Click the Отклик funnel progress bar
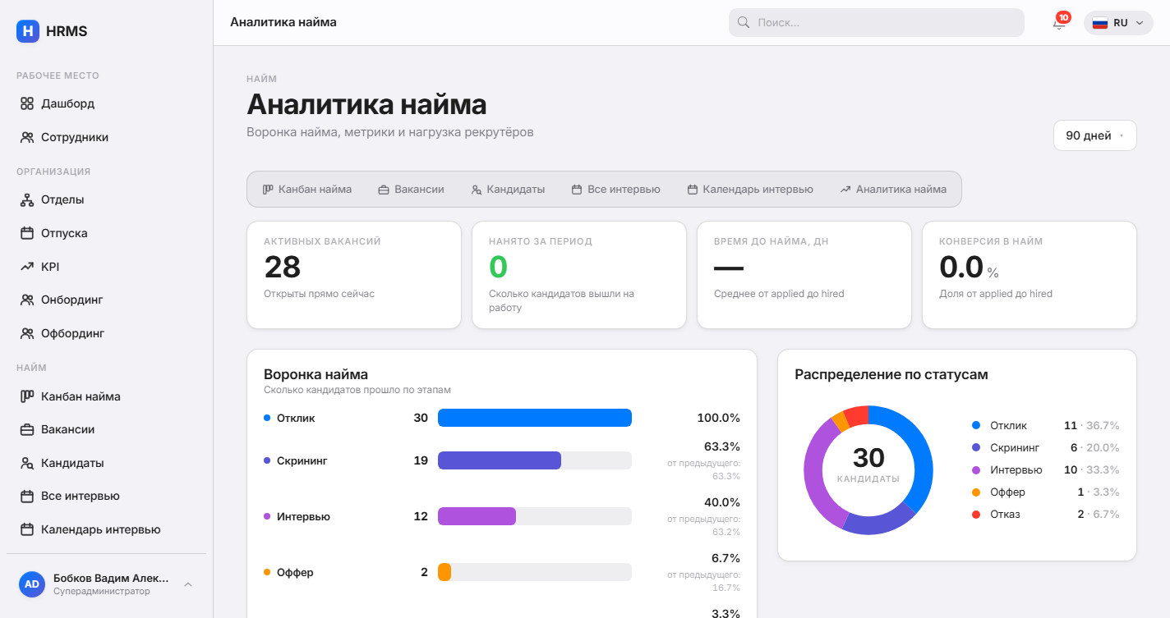Viewport: 1170px width, 618px height. click(x=535, y=418)
